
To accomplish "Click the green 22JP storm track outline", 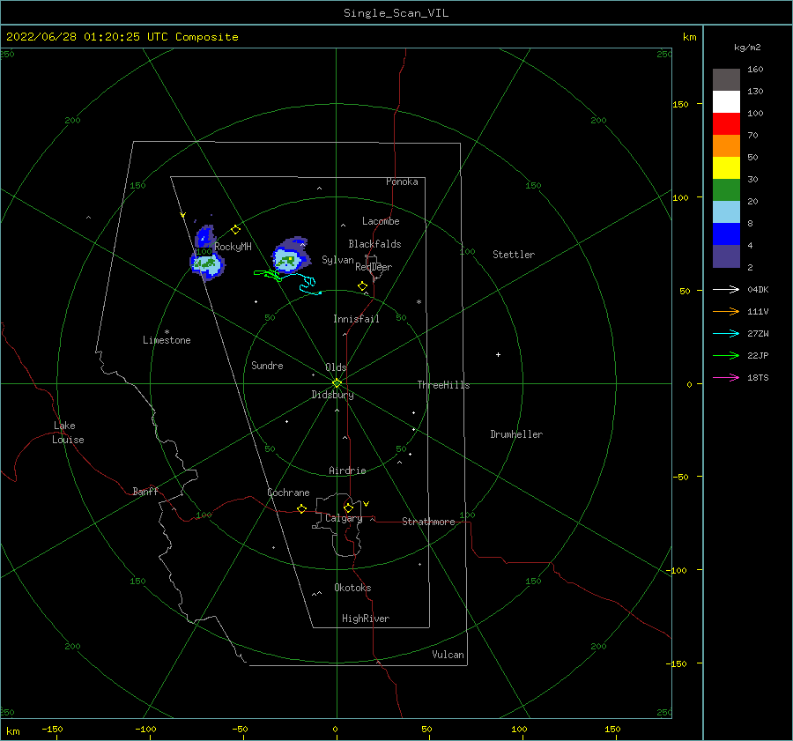I will point(268,275).
